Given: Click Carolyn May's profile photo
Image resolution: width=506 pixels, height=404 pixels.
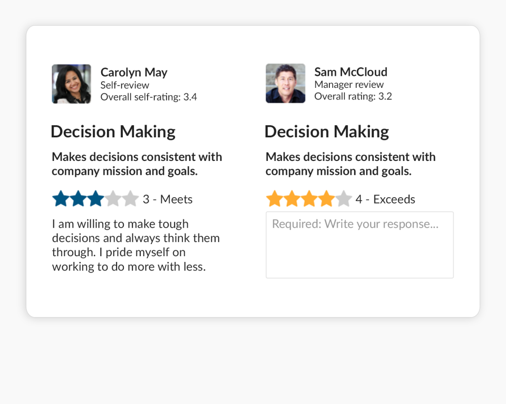Looking at the screenshot, I should point(71,84).
